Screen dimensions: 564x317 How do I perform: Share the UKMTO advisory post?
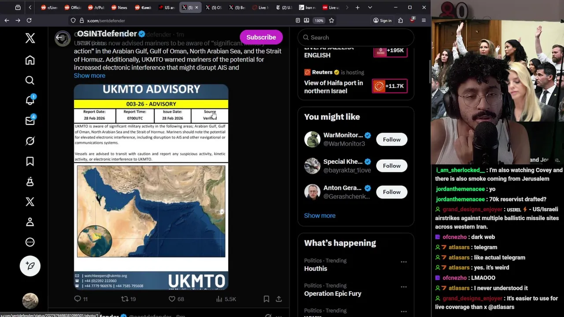(278, 299)
